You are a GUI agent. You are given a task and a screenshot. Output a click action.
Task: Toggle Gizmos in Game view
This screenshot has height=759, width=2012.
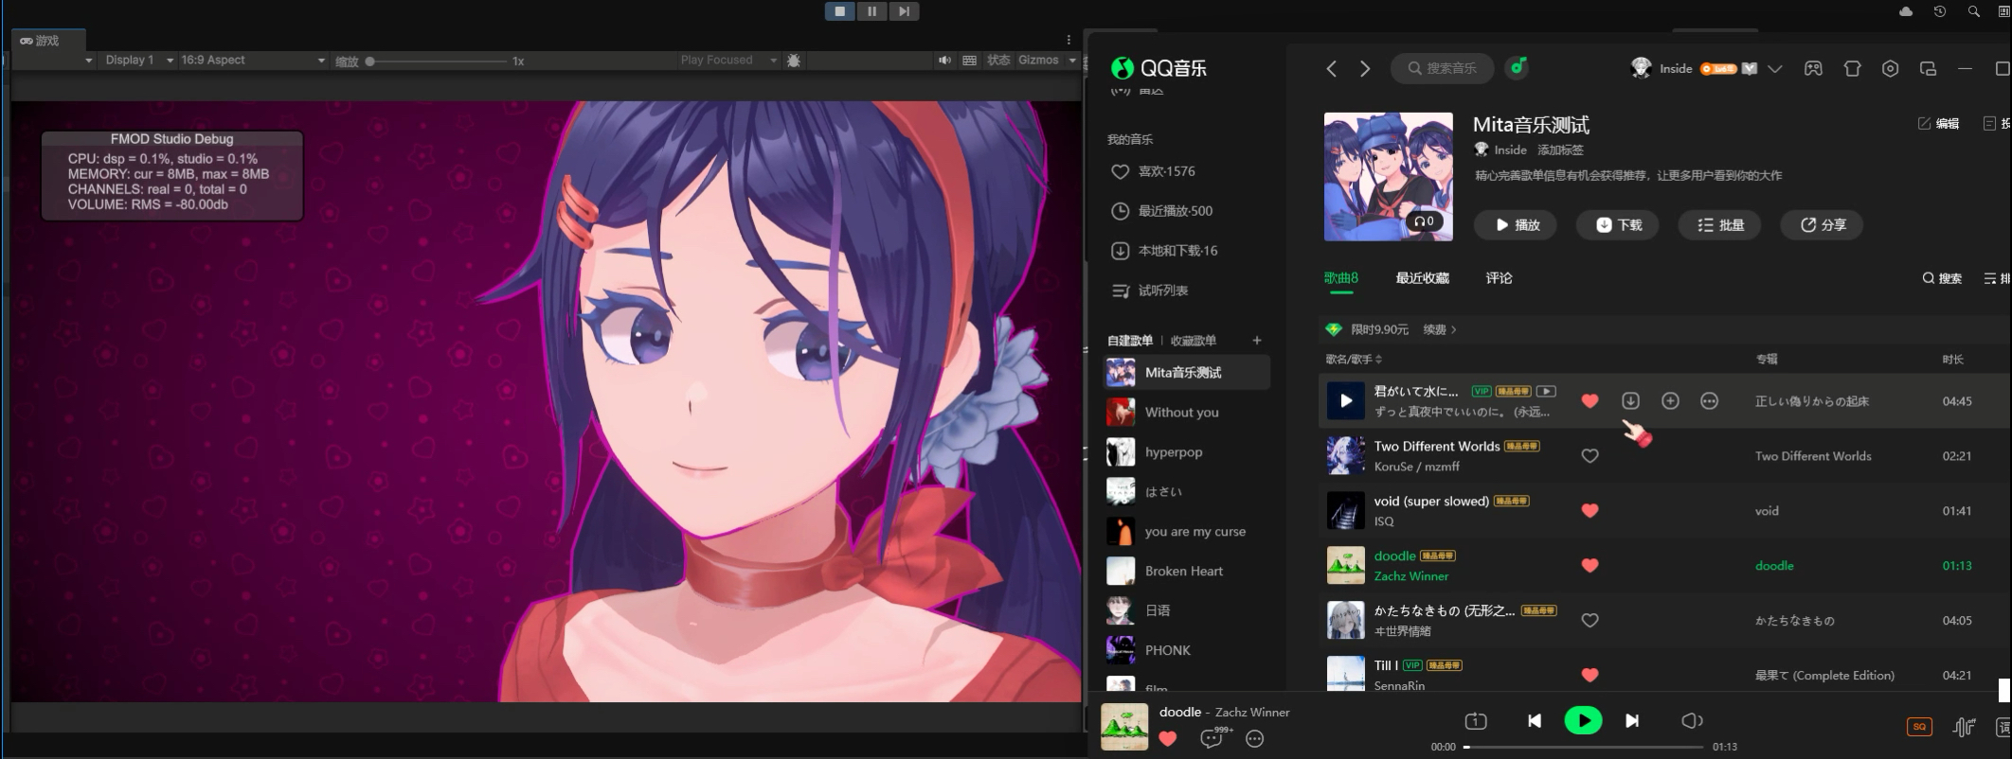pos(1038,60)
